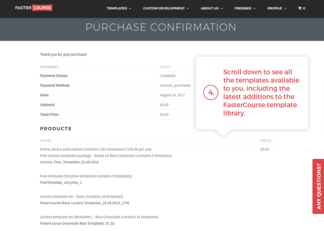Open the Custom Development menu item

point(164,8)
